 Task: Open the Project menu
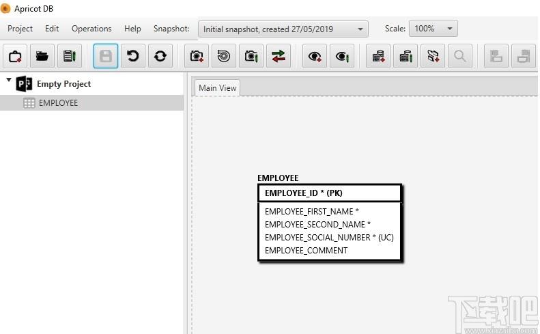(x=20, y=29)
